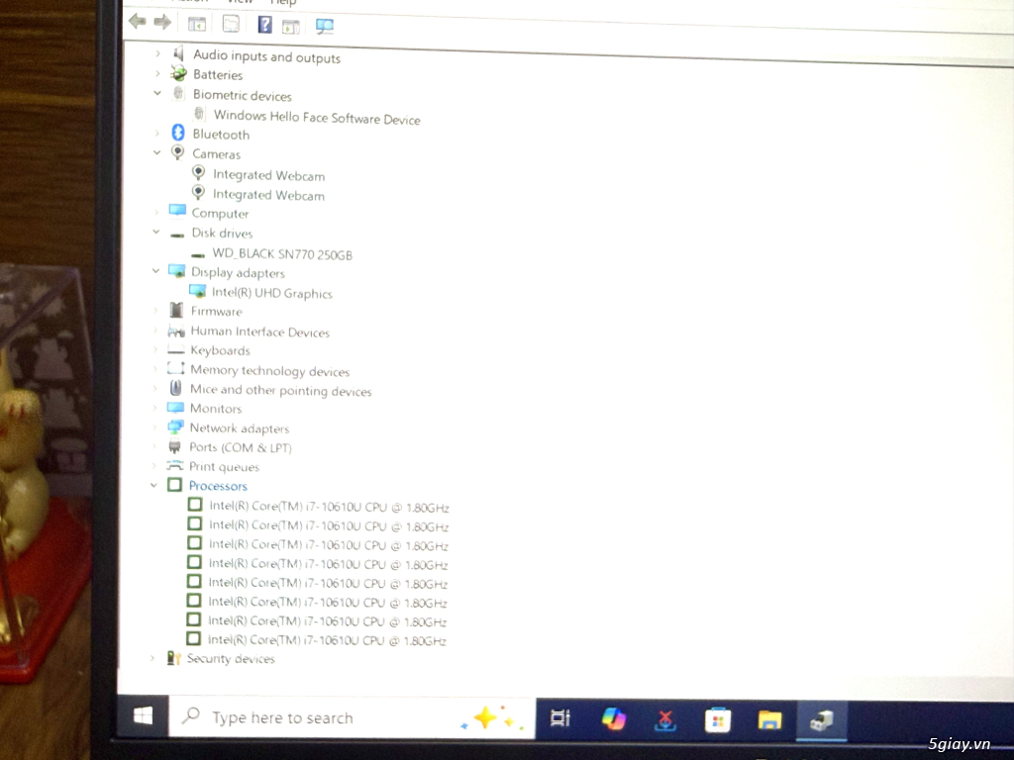Select the Human Interface Devices label
This screenshot has width=1014, height=760.
point(260,332)
